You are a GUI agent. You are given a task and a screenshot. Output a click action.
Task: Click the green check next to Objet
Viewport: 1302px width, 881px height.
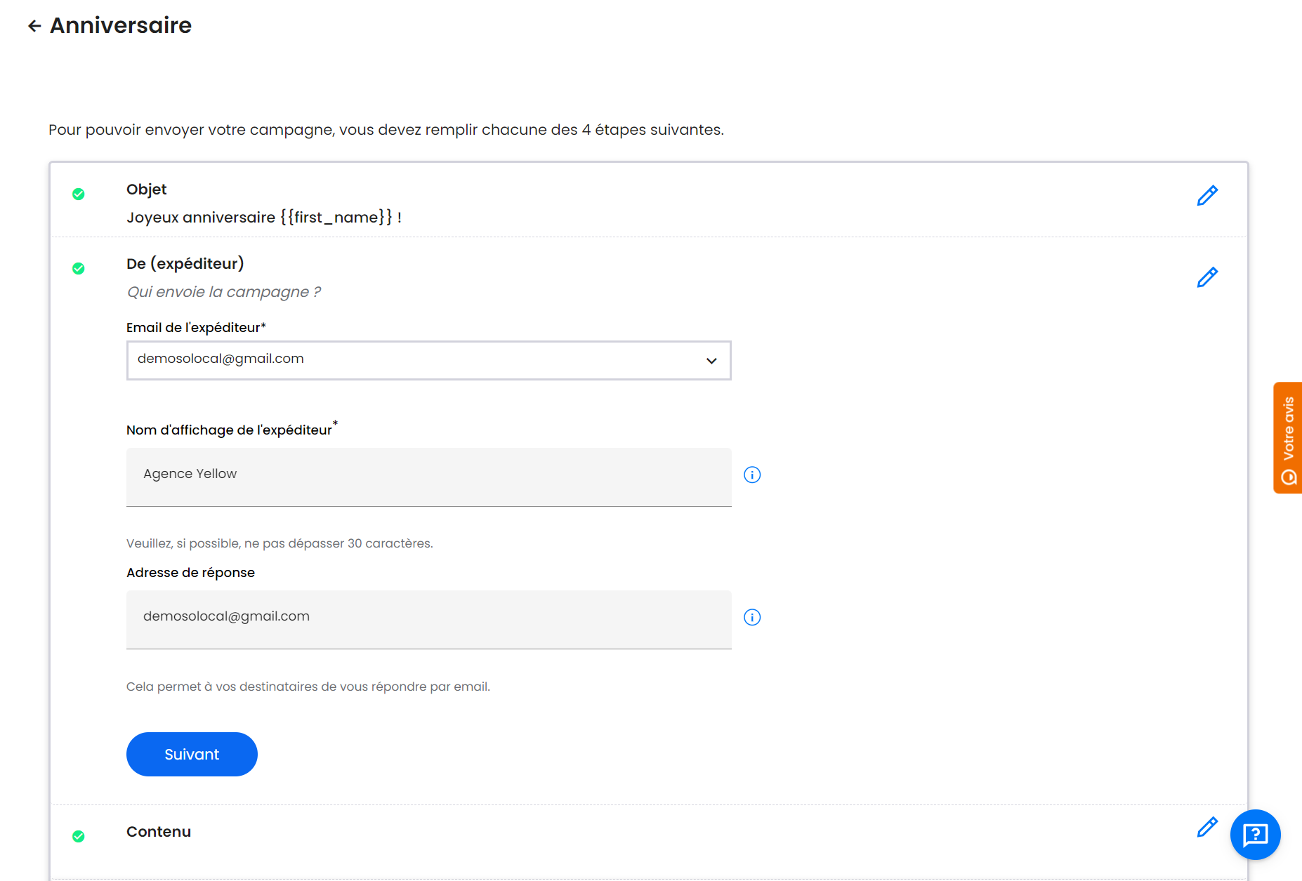[x=79, y=194]
